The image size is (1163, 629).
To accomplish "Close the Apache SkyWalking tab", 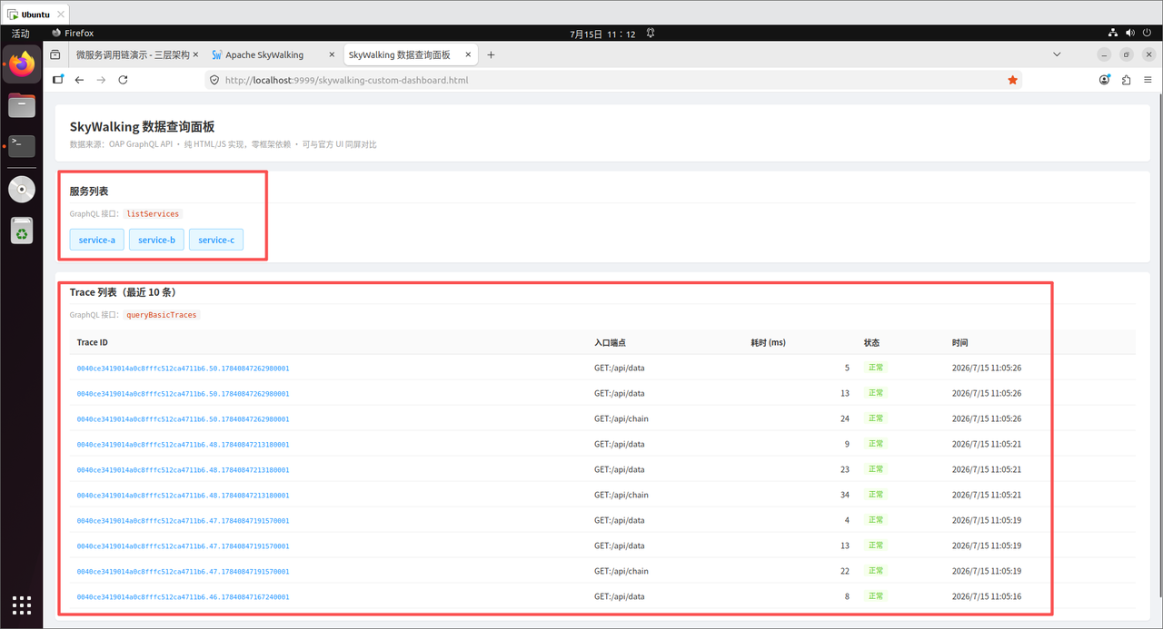I will point(332,54).
